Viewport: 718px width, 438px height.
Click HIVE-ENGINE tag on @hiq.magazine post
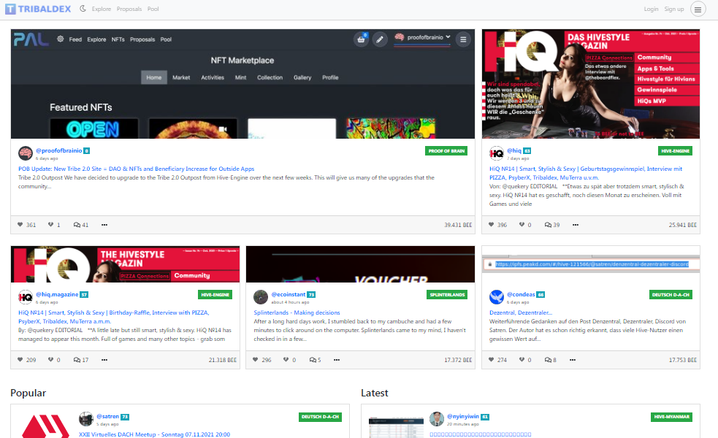coord(215,295)
